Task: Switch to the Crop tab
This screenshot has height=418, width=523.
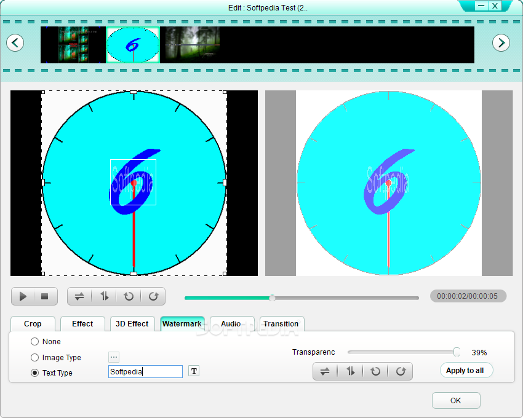Action: [33, 324]
